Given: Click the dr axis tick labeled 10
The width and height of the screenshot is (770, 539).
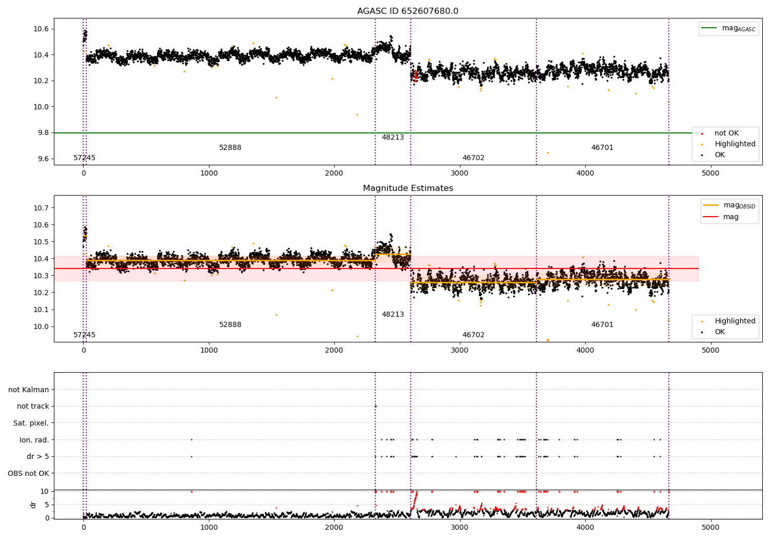Looking at the screenshot, I should (x=45, y=491).
